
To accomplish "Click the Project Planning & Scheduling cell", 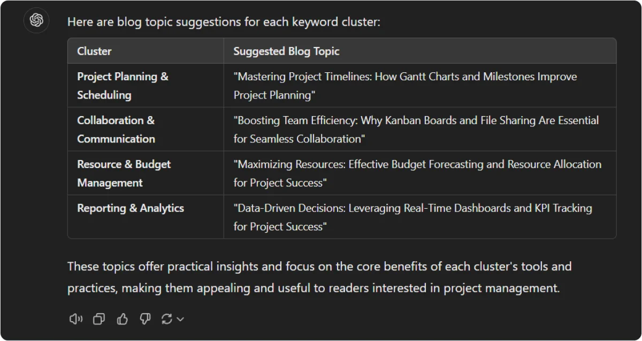I will [146, 86].
